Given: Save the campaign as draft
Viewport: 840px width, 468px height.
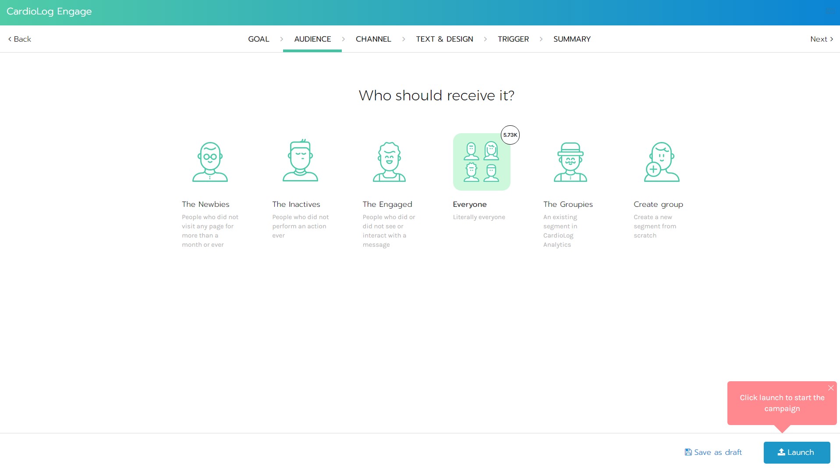Looking at the screenshot, I should click(x=713, y=452).
